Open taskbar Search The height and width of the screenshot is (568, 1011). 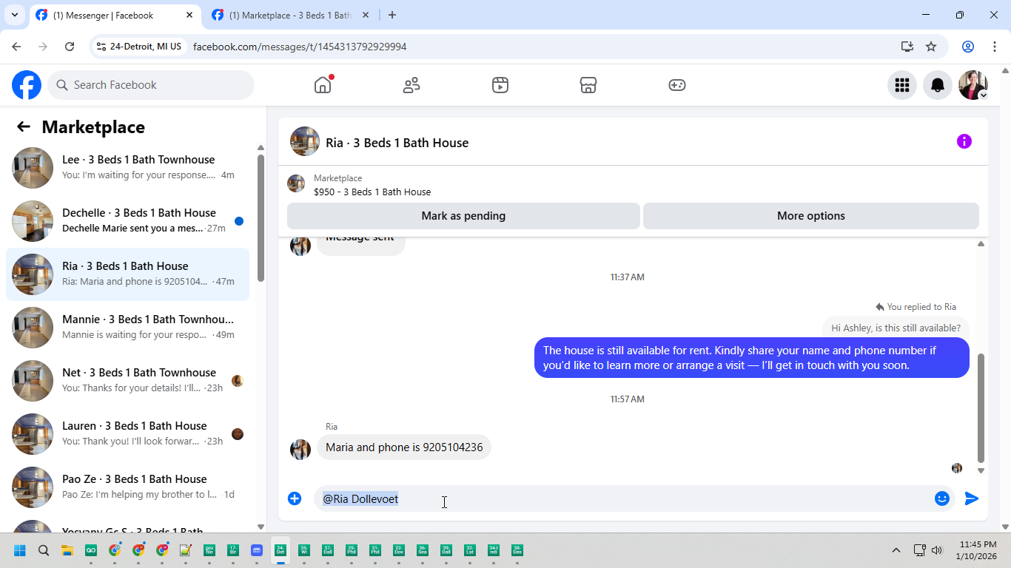pos(44,550)
